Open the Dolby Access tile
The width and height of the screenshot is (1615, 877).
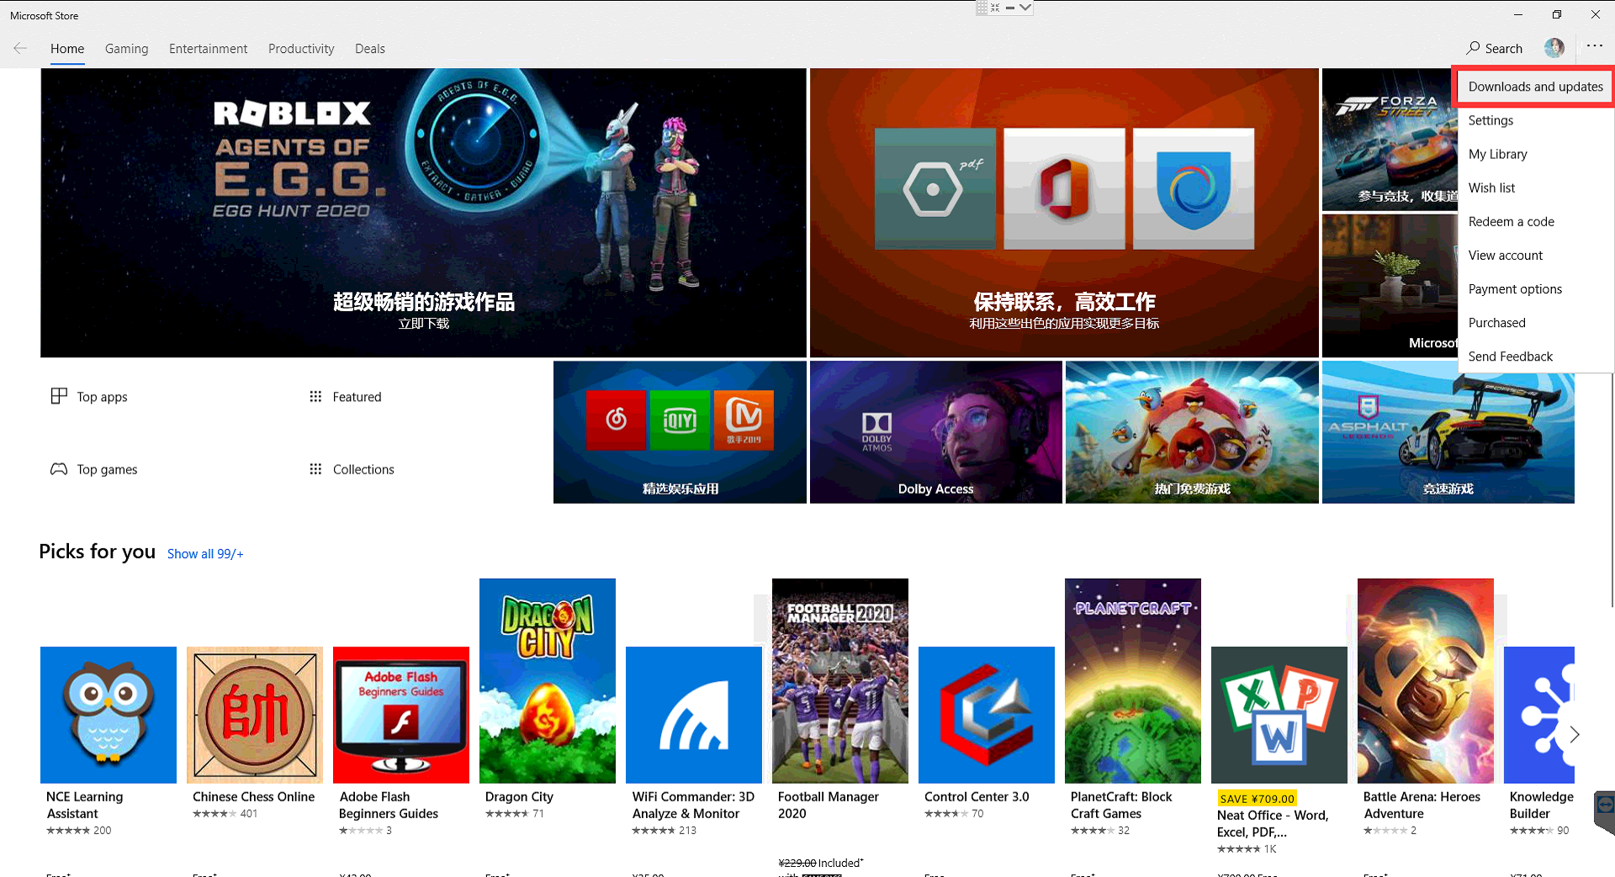click(935, 432)
